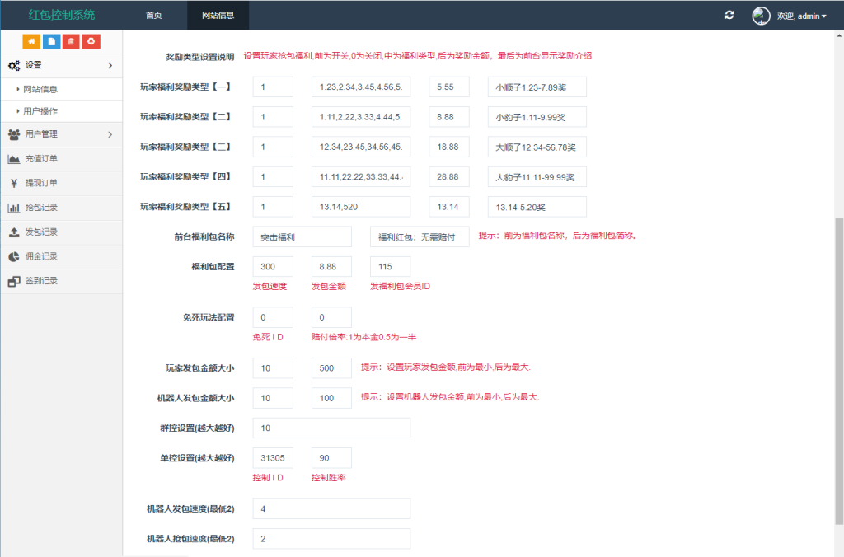Click the blue file icon in sidebar toolbar
This screenshot has height=557, width=844.
point(51,40)
